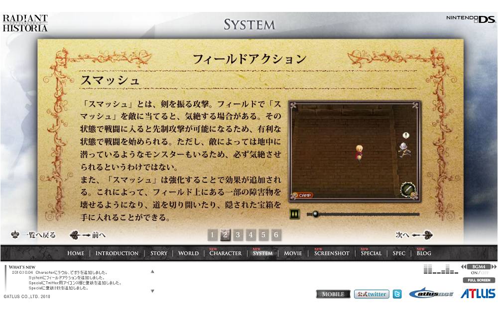The height and width of the screenshot is (316, 498).
Task: Click the Smash gameplay video frame
Action: click(x=355, y=152)
